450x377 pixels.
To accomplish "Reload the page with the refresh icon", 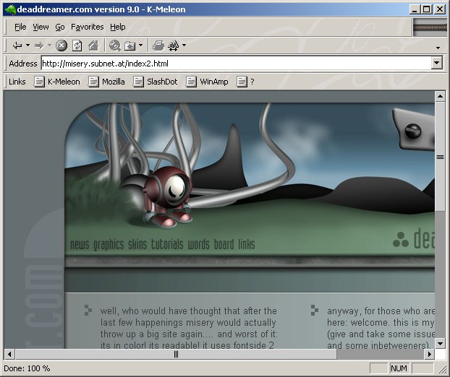I will (77, 45).
